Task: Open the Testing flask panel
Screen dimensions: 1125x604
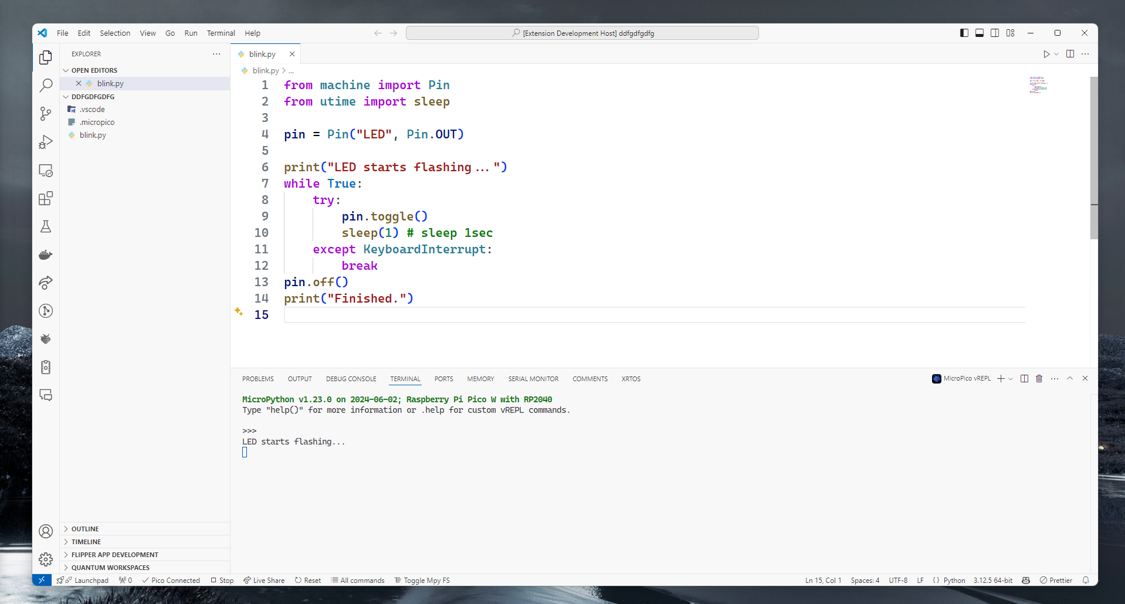Action: (46, 226)
